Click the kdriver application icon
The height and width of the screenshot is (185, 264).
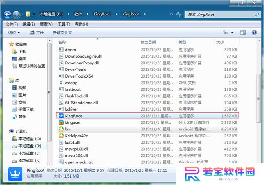[x=61, y=109]
